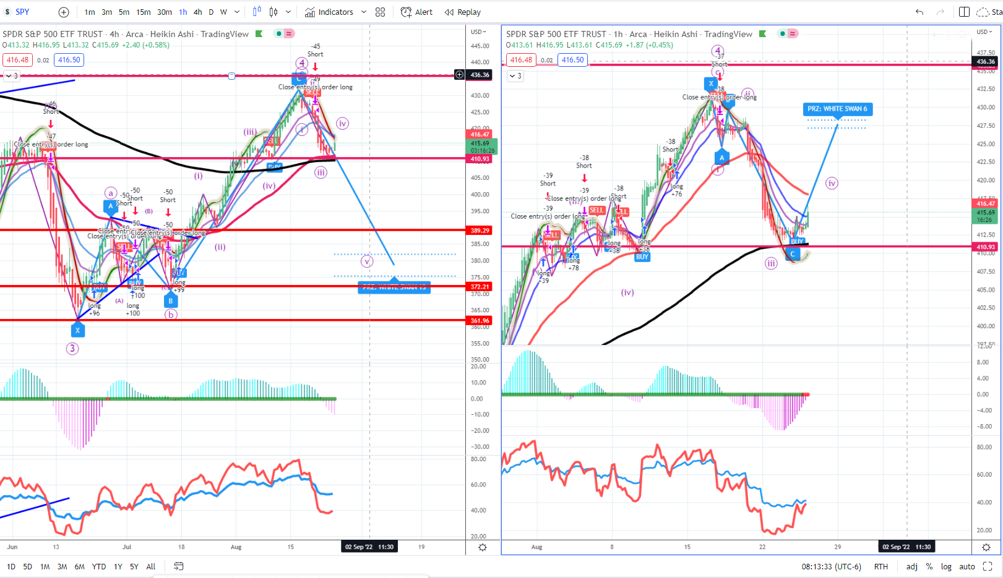The image size is (1003, 578).
Task: Toggle market status indicator on 4h chart
Action: point(280,34)
